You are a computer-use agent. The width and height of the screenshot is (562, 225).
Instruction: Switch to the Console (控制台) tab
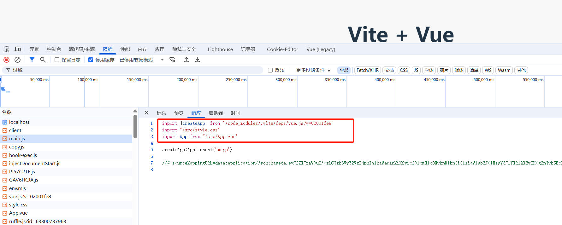[54, 49]
